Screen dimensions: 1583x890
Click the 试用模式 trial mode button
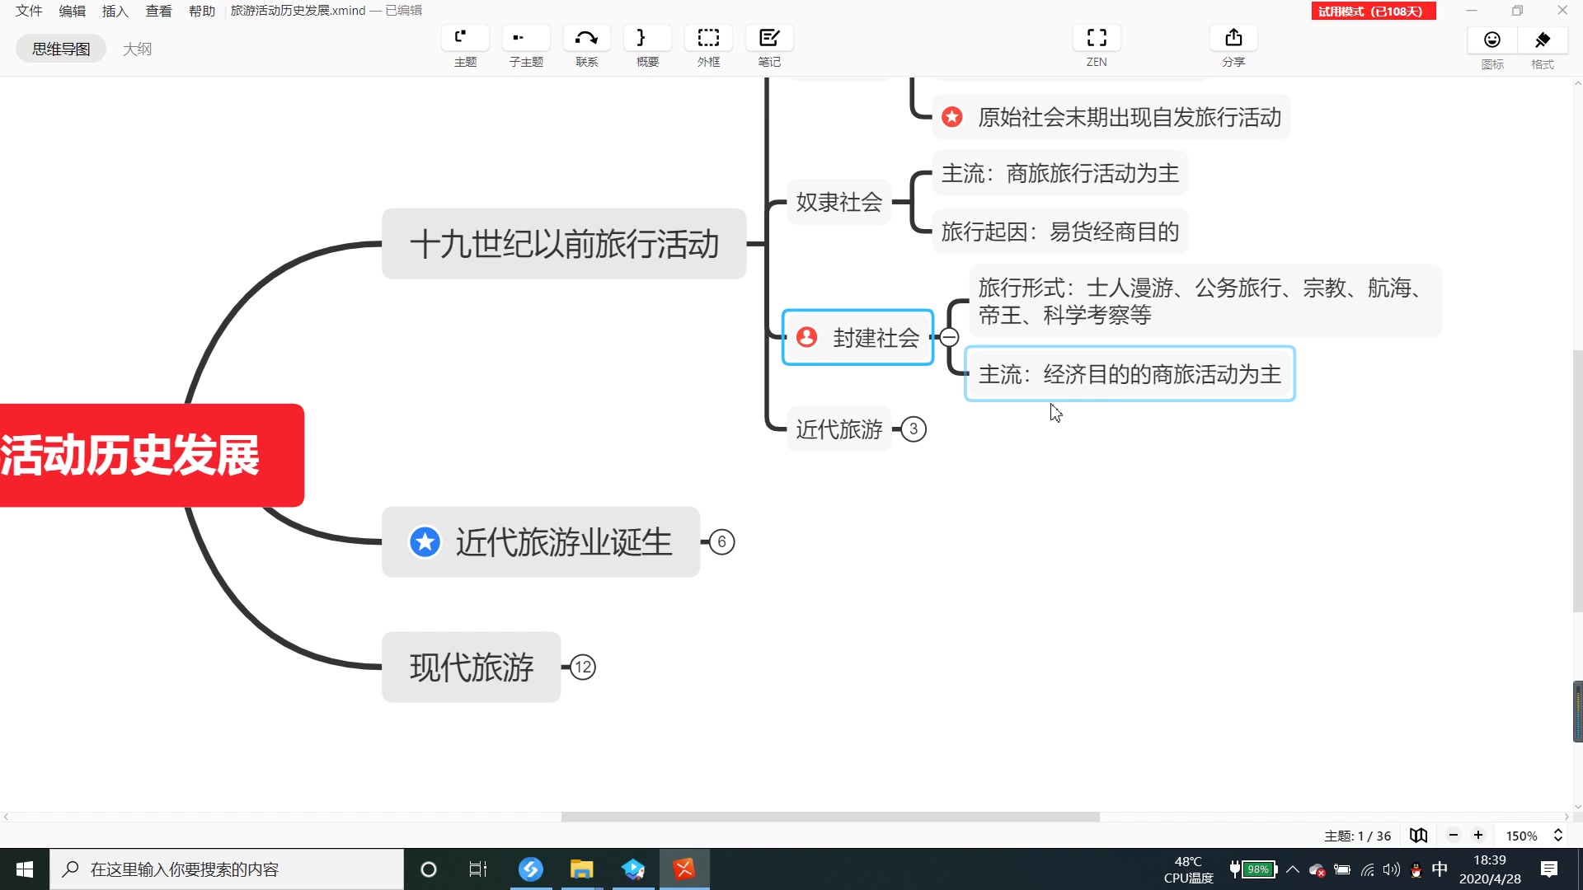pos(1374,11)
